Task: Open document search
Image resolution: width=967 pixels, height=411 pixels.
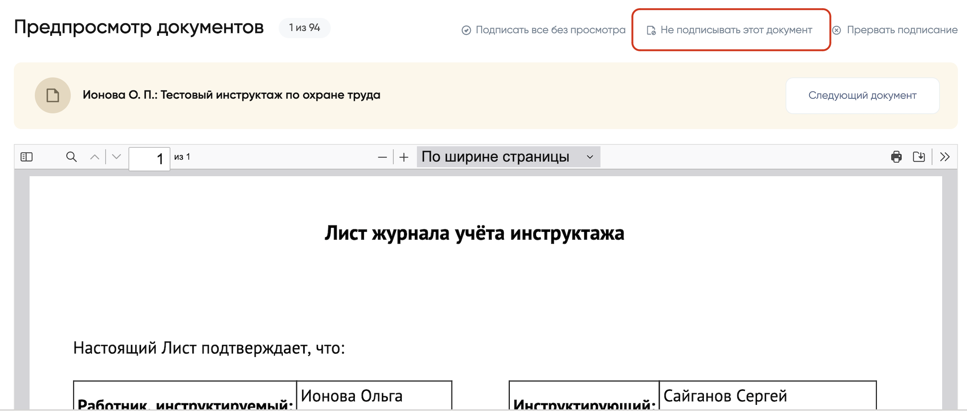Action: [x=71, y=156]
